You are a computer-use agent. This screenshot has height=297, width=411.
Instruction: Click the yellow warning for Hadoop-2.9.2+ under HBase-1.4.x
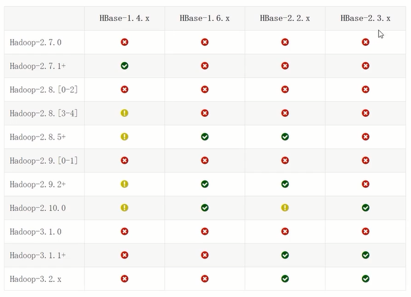click(125, 184)
